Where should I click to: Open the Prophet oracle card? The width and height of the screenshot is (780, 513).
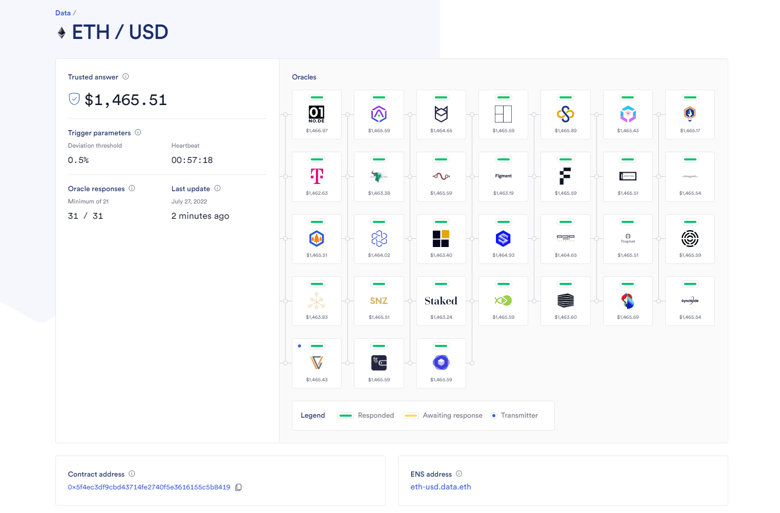point(628,239)
